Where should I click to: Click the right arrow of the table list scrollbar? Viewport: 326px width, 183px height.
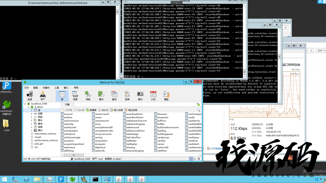[x=200, y=155]
